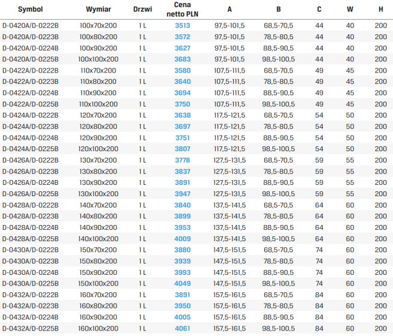Select symbol D-0432A/D-0225B
Viewport: 393px width, 336px height.
pos(30,328)
